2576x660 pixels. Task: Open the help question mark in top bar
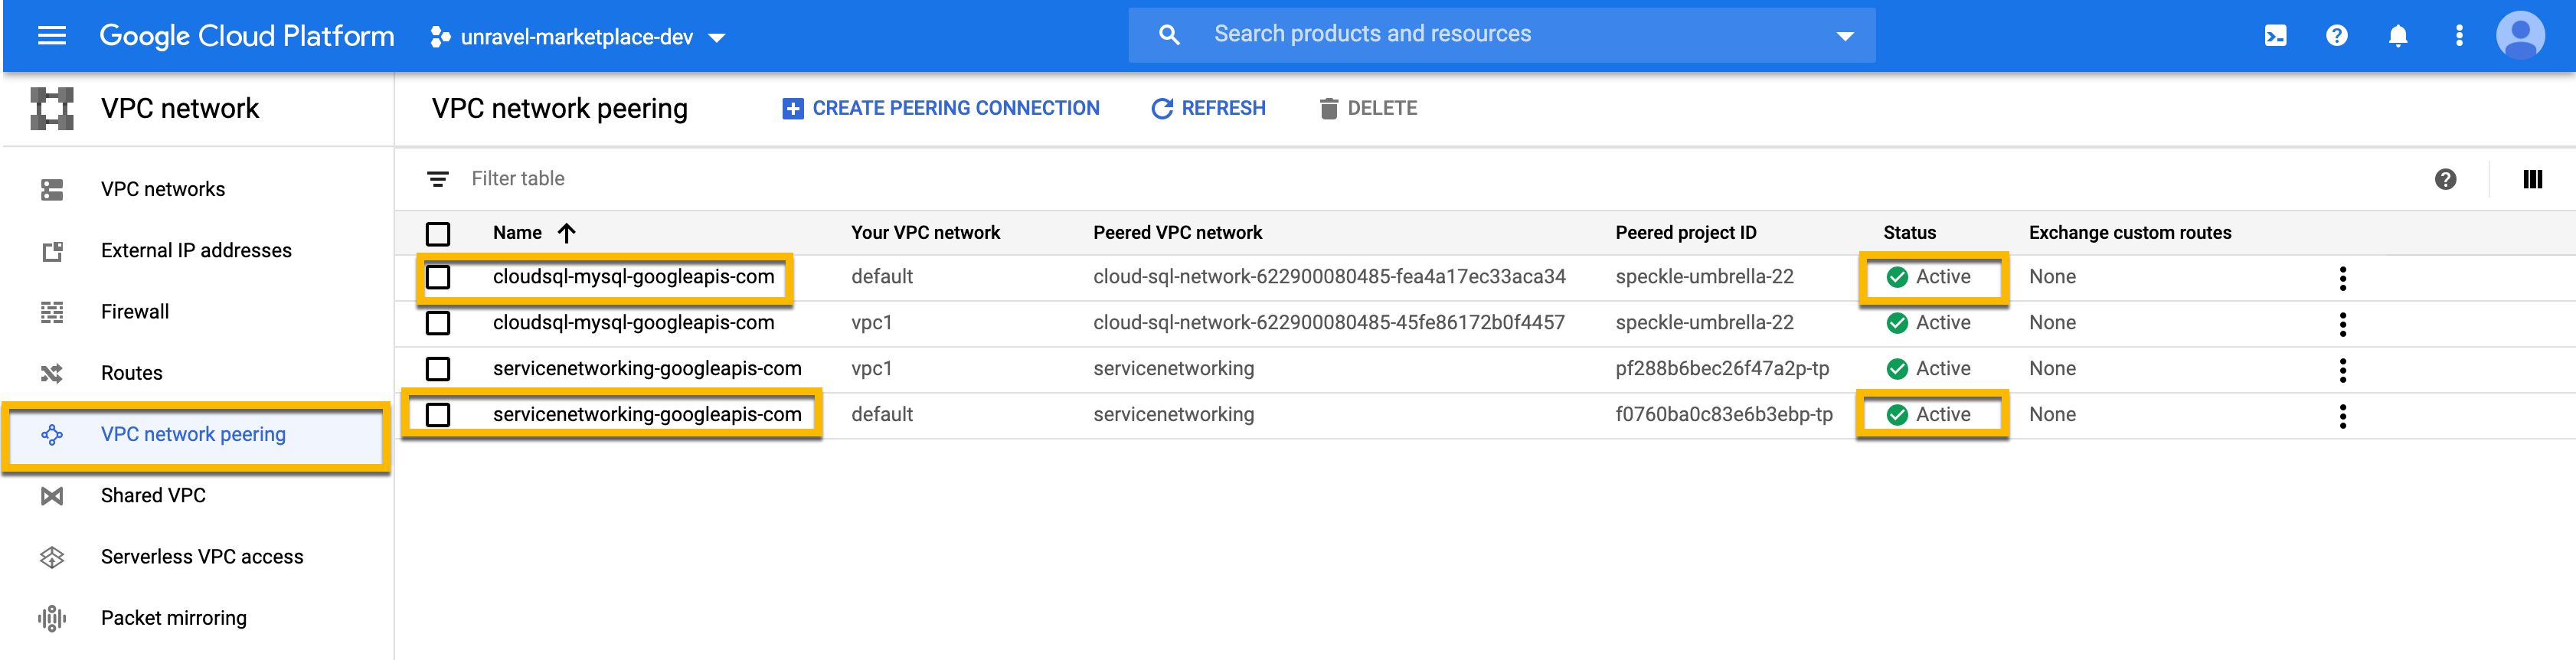click(2336, 36)
